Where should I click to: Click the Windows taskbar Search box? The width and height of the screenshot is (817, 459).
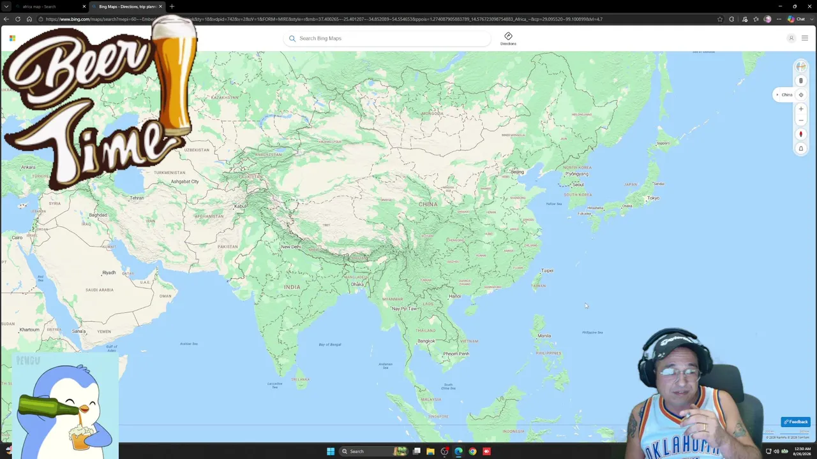point(374,451)
